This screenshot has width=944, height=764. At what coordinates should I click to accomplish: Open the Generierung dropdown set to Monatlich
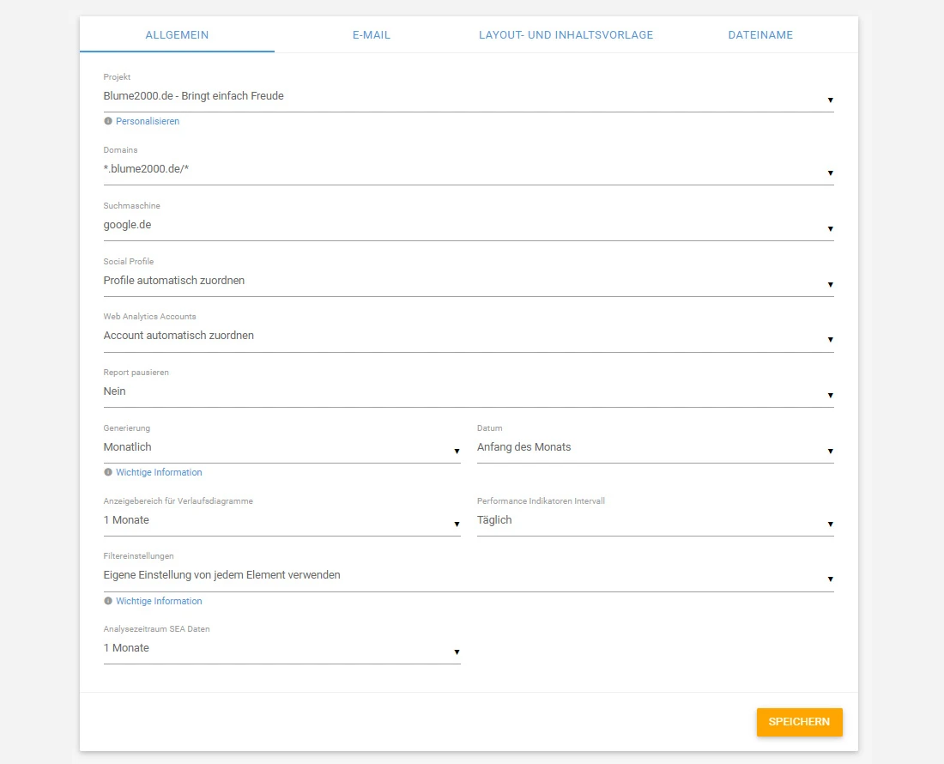coord(281,448)
